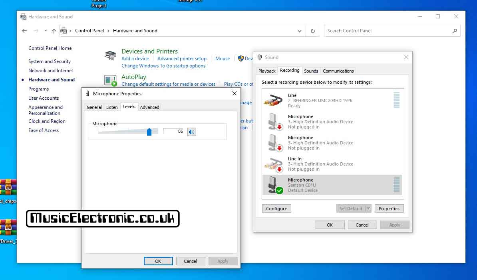Viewport: 477px width, 280px height.
Task: Click the microphone level value field showing 86
Action: pos(174,131)
